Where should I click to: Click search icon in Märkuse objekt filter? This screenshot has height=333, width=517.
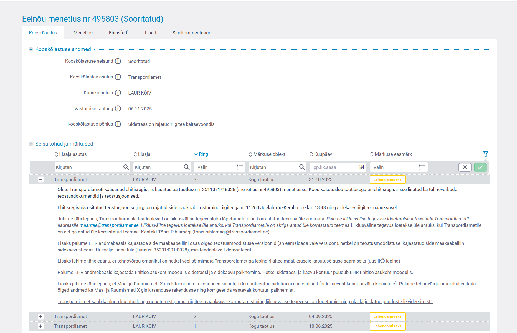[x=302, y=167]
